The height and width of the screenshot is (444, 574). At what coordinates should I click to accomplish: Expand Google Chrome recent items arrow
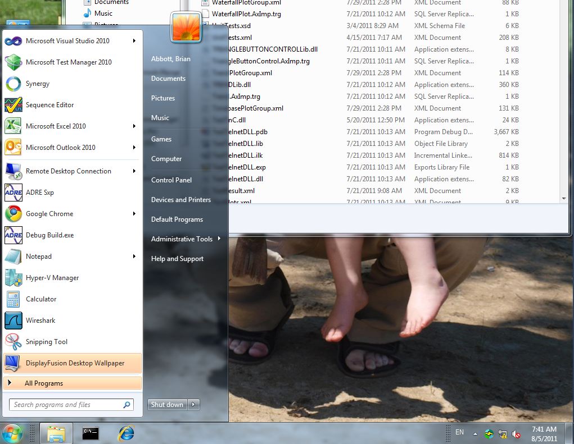(x=134, y=214)
